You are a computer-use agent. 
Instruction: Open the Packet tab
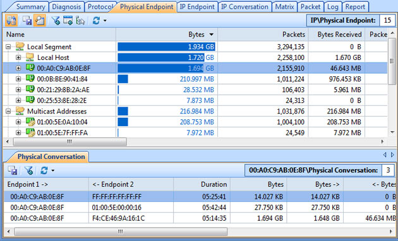[x=311, y=7]
